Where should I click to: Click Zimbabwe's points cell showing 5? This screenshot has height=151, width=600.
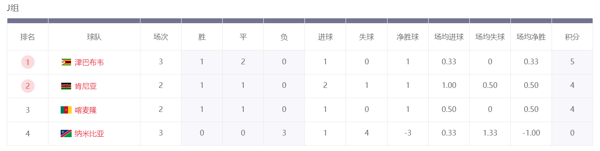[x=572, y=62]
